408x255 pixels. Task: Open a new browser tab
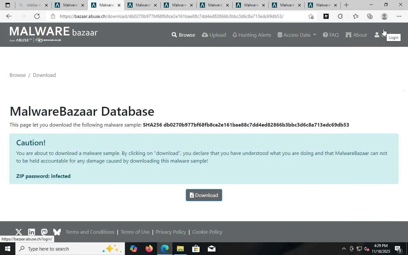(346, 5)
